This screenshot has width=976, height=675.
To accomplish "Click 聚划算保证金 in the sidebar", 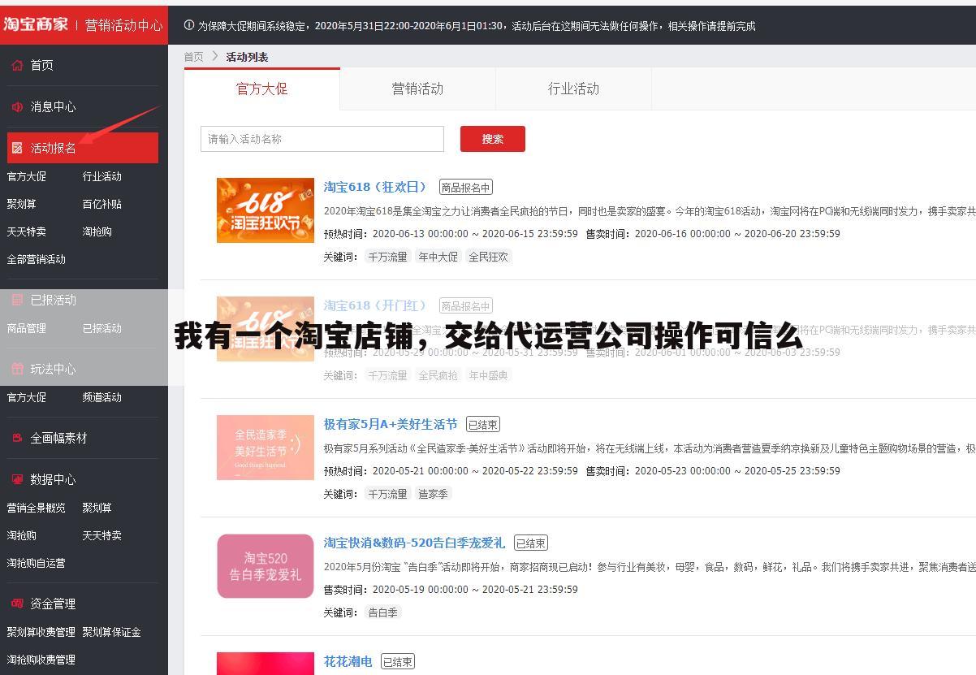I will coord(111,632).
